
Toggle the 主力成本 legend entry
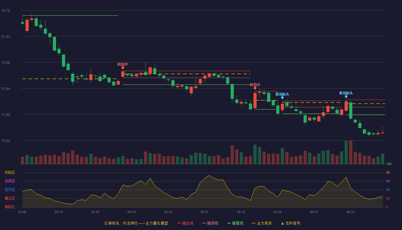[262, 223]
